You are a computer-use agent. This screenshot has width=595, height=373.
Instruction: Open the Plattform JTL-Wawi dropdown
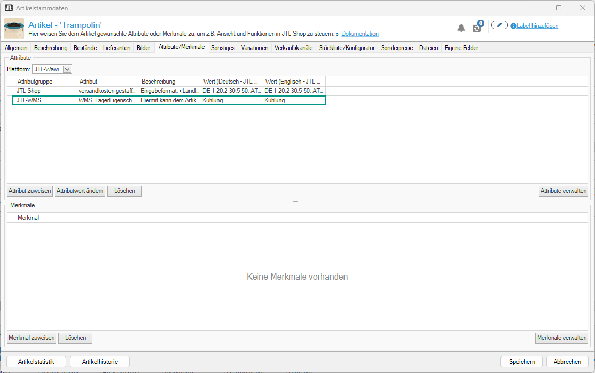click(67, 69)
